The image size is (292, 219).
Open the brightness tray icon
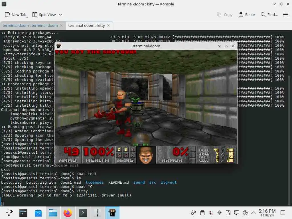[220, 213]
